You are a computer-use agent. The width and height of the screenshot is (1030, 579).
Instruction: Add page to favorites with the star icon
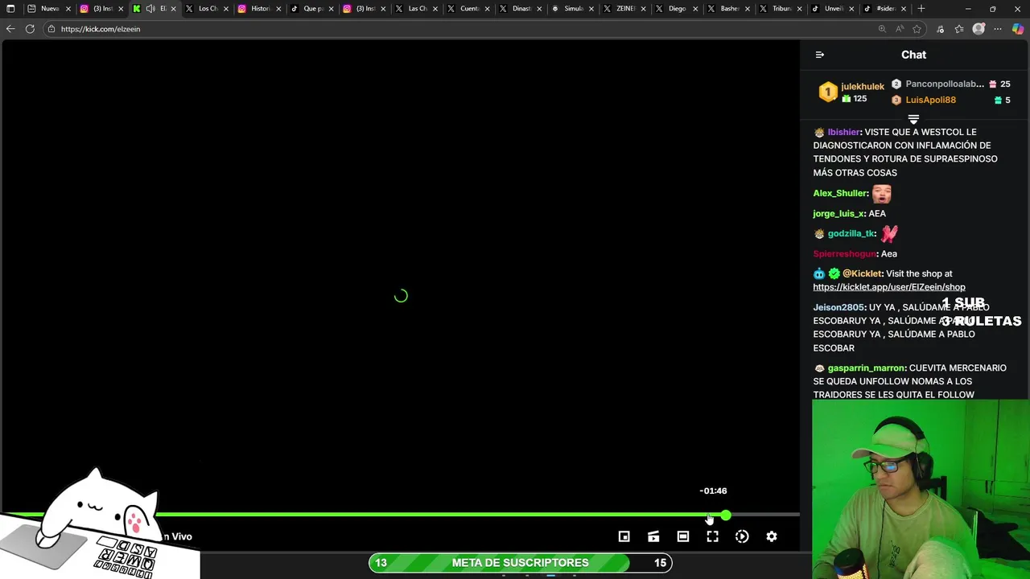click(917, 29)
